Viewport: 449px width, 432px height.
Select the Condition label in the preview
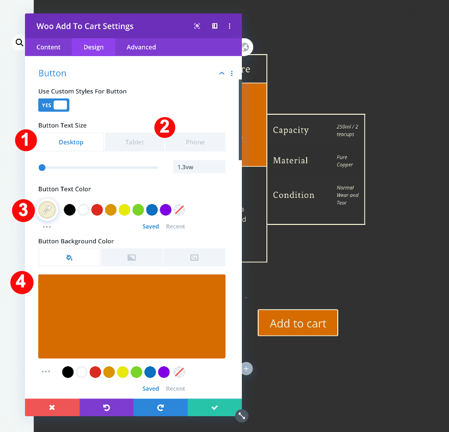click(x=294, y=195)
